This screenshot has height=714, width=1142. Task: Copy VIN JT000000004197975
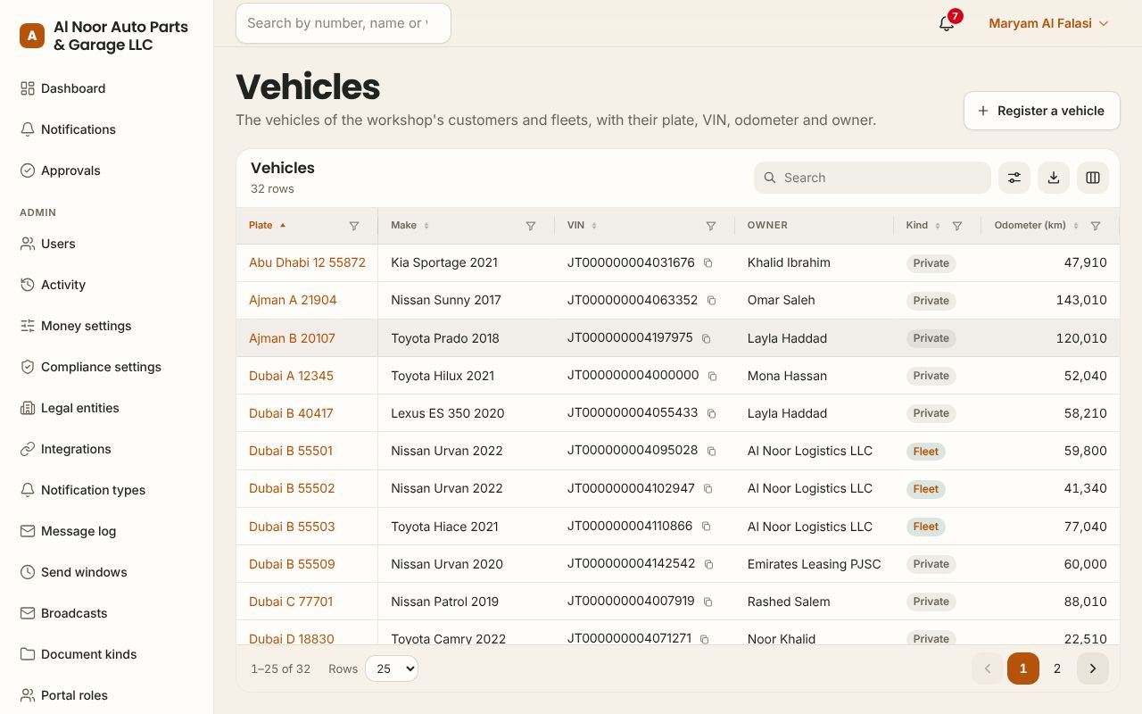(x=707, y=338)
